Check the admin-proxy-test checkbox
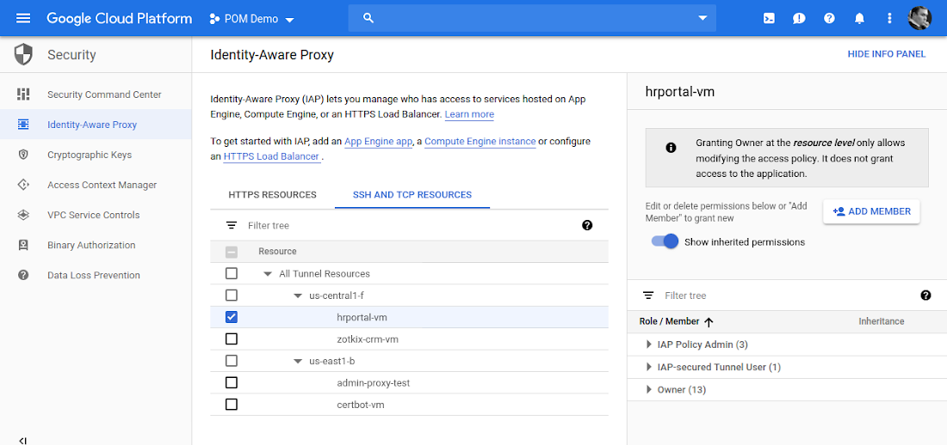Image resolution: width=947 pixels, height=445 pixels. (x=232, y=383)
